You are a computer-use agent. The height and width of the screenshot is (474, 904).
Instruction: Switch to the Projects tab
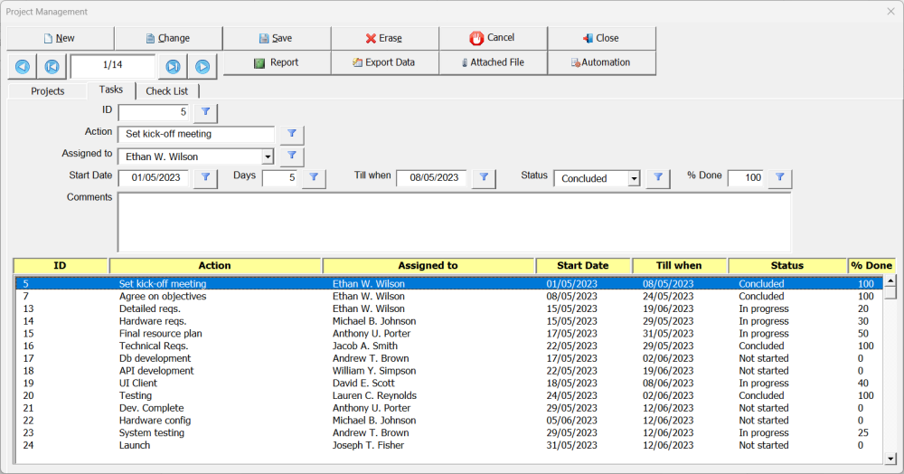[x=47, y=91]
